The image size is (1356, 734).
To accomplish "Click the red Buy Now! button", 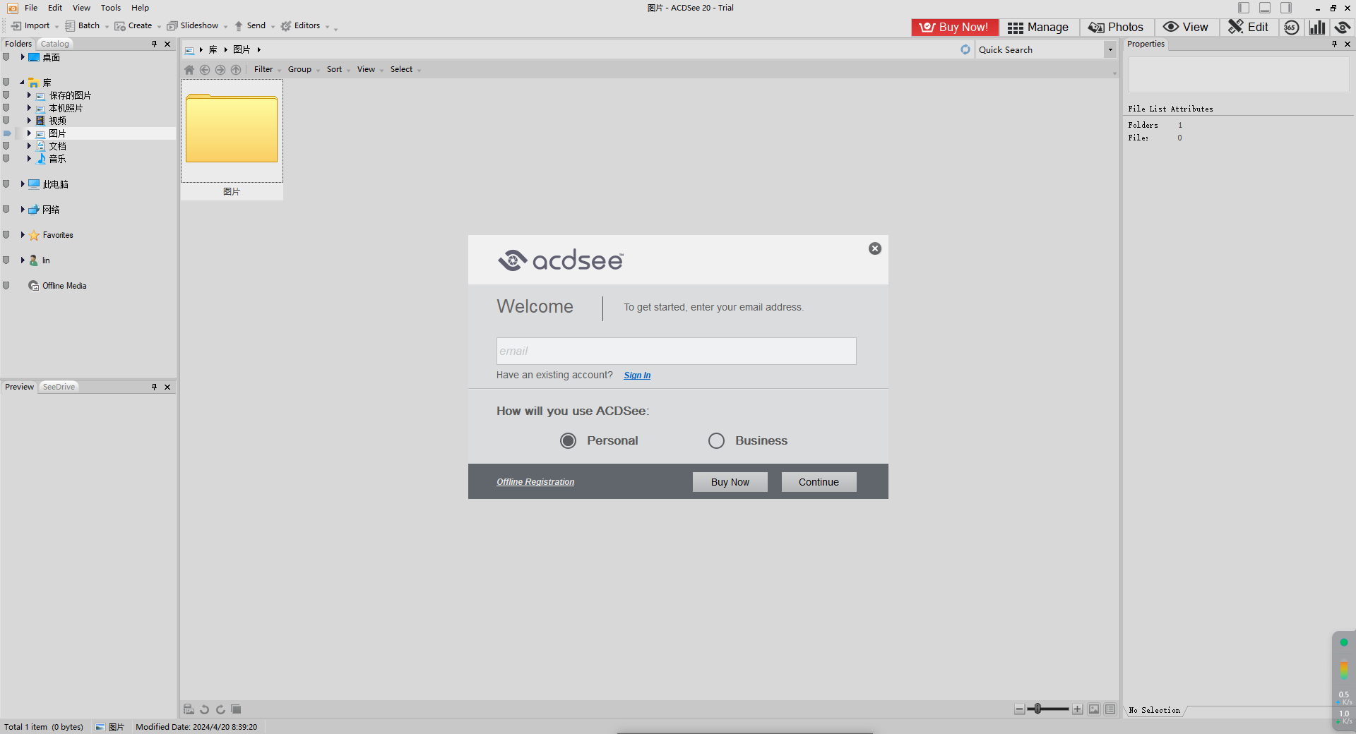I will [x=955, y=28].
